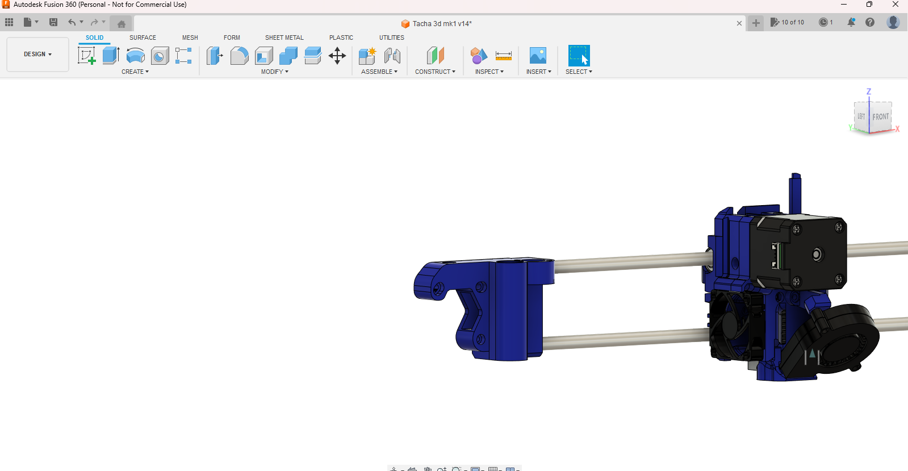Select the Extrude tool
Image resolution: width=908 pixels, height=471 pixels.
click(x=111, y=56)
